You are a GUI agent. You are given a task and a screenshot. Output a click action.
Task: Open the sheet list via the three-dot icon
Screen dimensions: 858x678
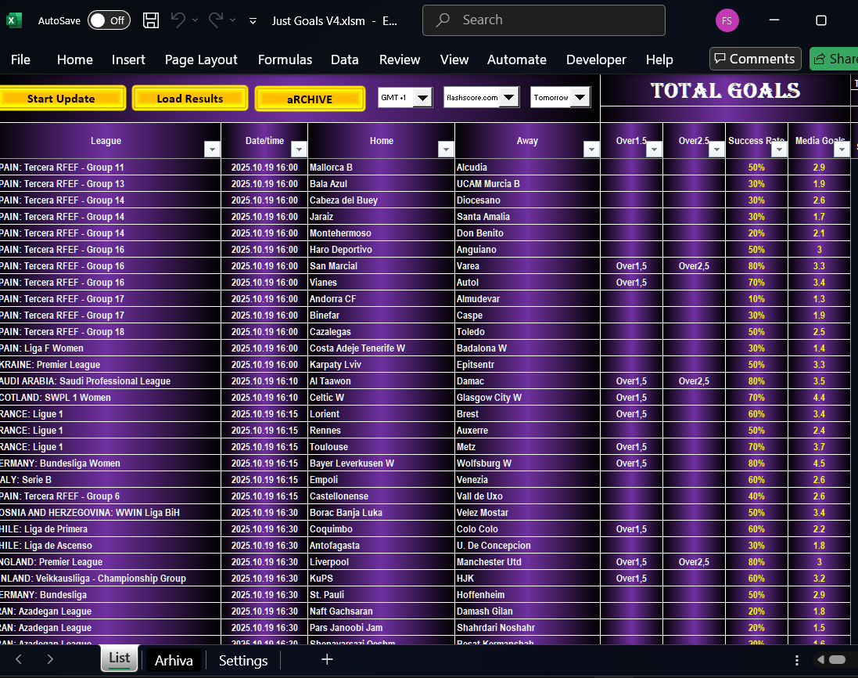pyautogui.click(x=796, y=660)
